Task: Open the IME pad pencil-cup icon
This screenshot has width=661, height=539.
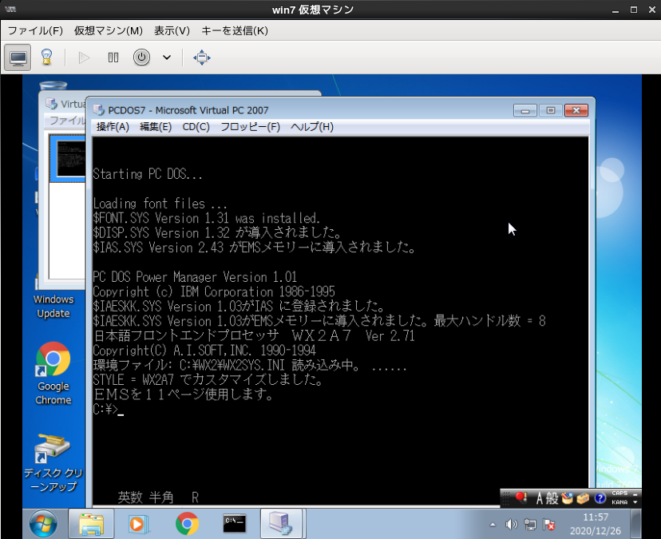Action: 568,499
